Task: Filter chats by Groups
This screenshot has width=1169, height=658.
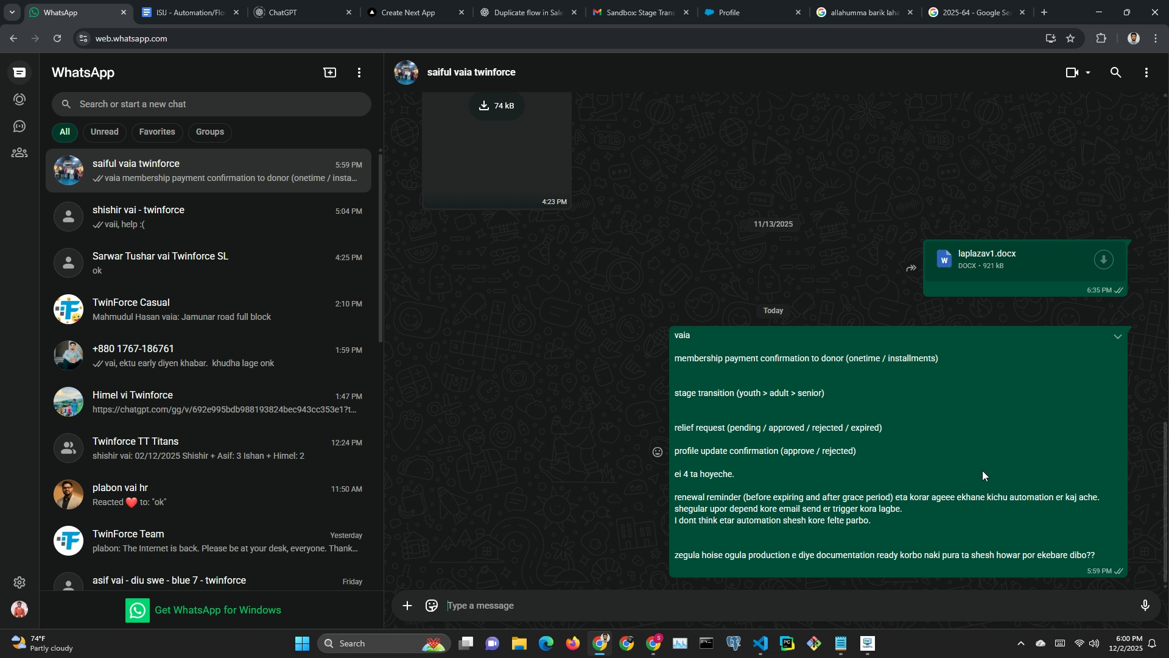Action: click(210, 132)
